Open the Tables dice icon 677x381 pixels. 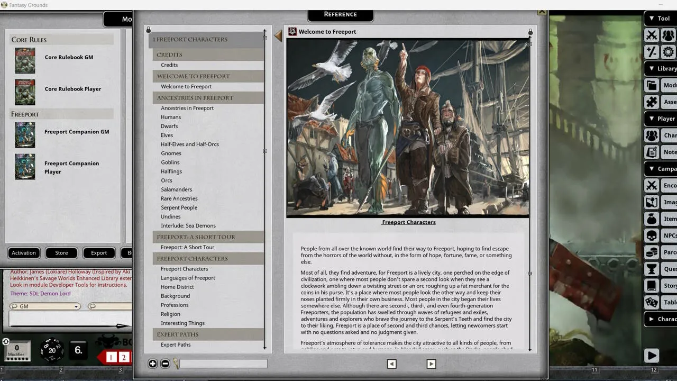[x=652, y=302]
